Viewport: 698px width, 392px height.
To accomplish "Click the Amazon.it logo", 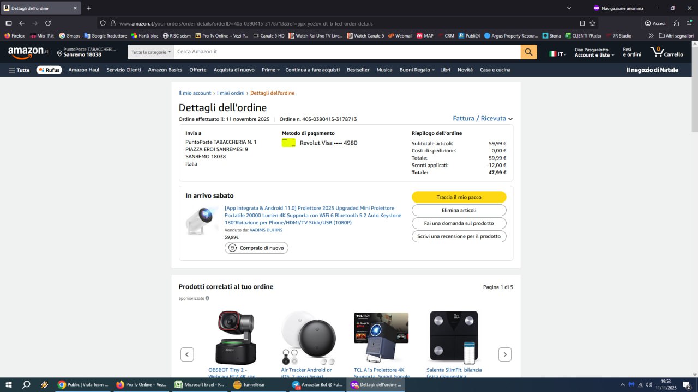I will click(x=28, y=52).
